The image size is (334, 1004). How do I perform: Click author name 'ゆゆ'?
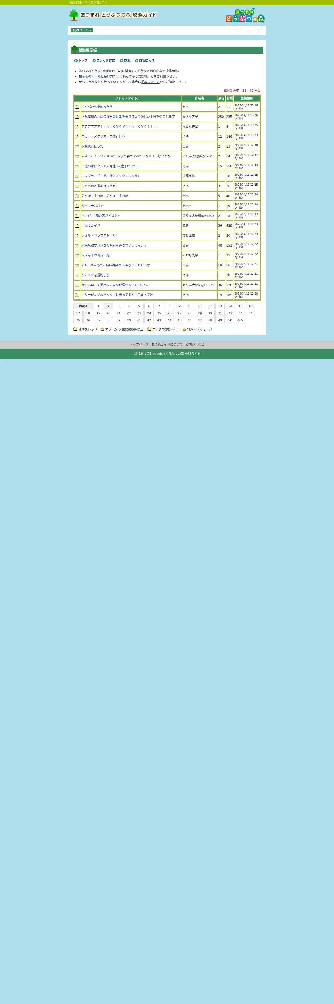(x=186, y=137)
